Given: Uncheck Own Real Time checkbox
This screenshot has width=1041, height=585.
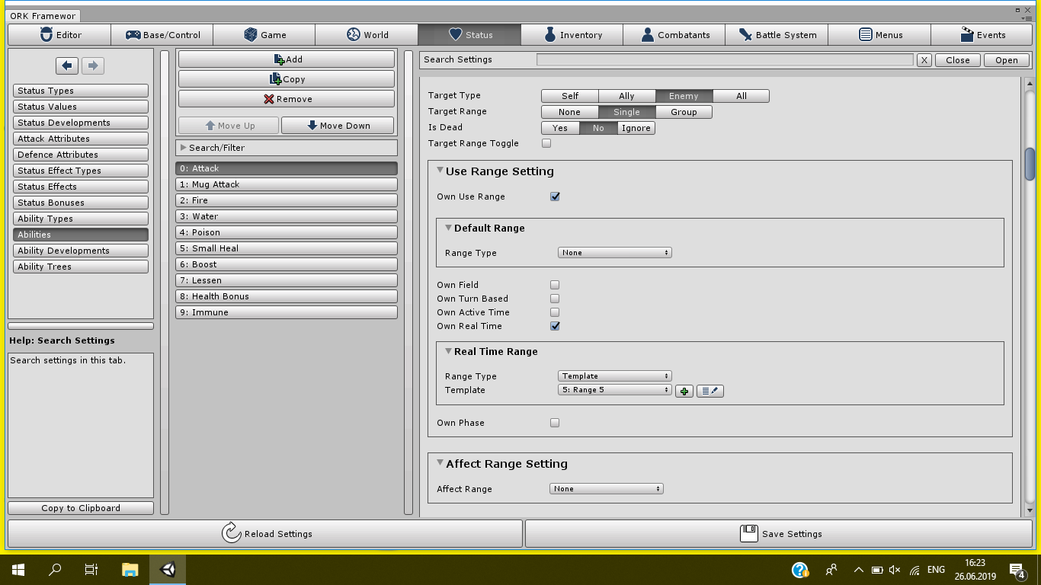Looking at the screenshot, I should tap(555, 326).
